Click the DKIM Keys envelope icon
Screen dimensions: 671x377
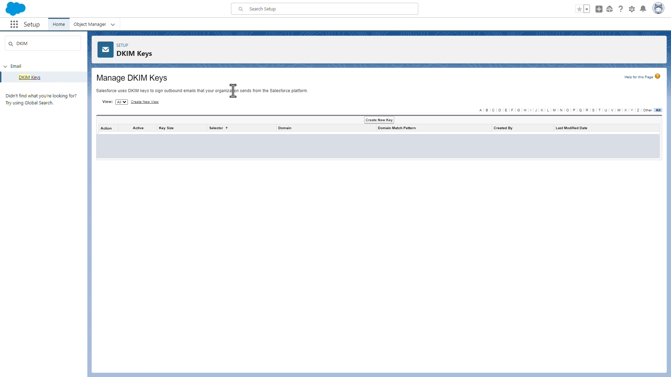106,50
